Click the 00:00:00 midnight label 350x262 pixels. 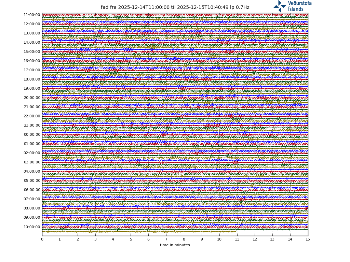pos(32,135)
